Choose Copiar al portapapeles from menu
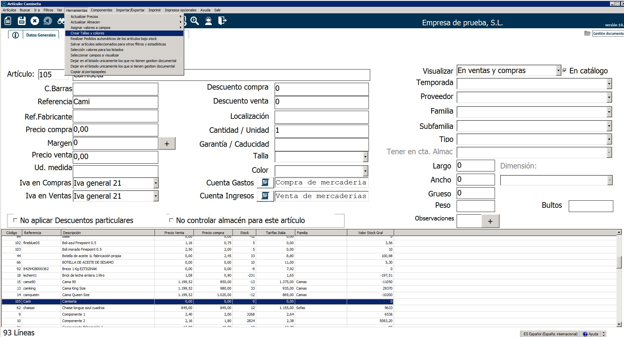This screenshot has height=337, width=624. tap(88, 72)
